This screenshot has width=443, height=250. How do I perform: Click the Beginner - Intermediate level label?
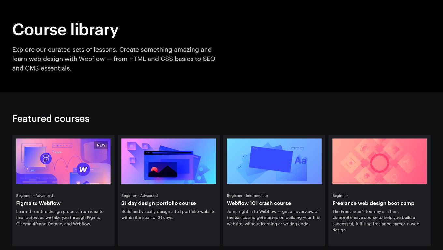248,196
